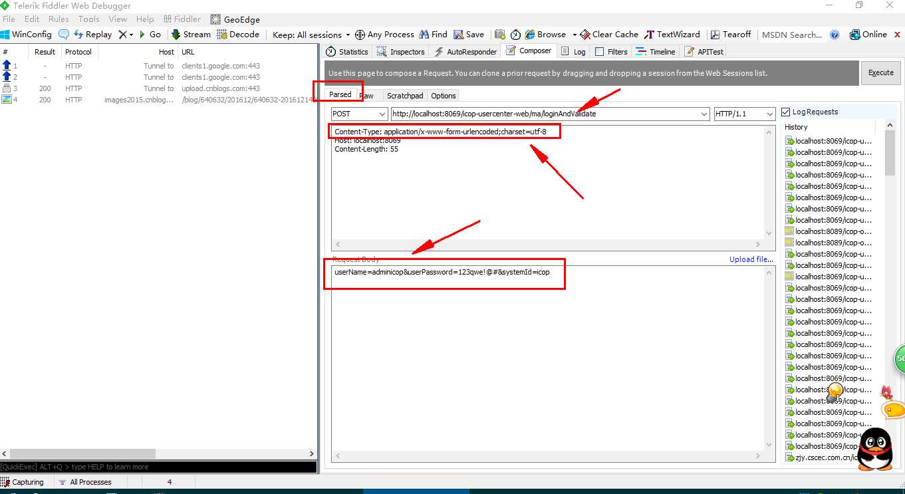Click Clear Cache in the toolbar
The width and height of the screenshot is (905, 494).
[609, 35]
